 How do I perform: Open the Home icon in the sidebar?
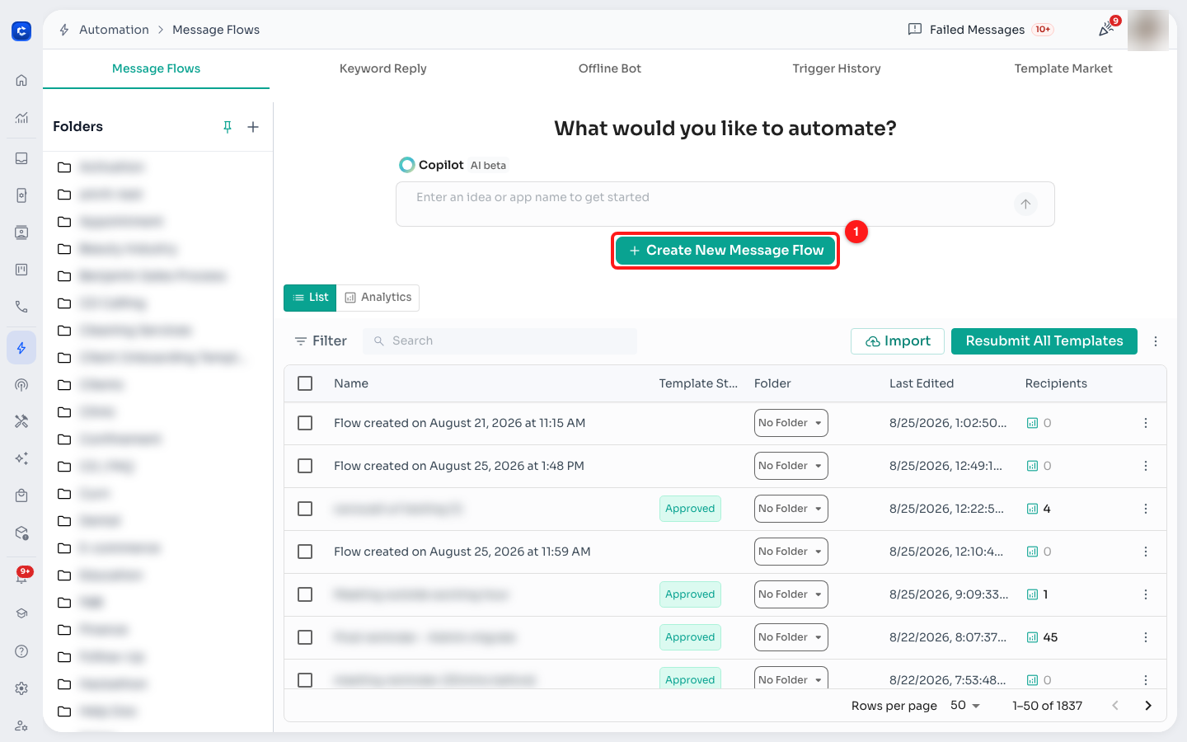21,80
